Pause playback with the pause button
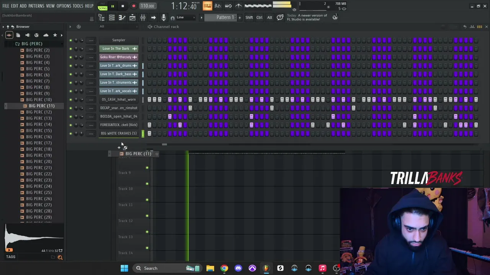 coord(113,6)
